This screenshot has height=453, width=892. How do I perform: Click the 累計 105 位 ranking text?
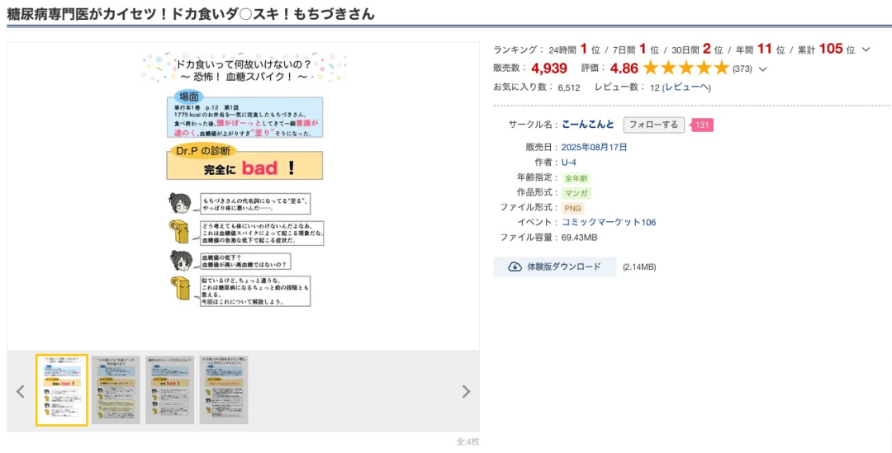point(827,50)
